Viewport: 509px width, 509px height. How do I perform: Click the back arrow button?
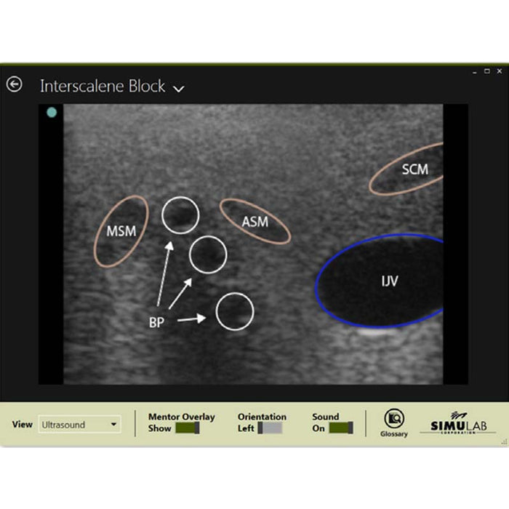15,84
